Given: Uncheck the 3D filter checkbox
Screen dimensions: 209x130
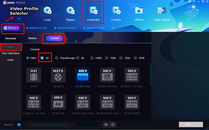Looking at the screenshot, I should click(x=42, y=58).
